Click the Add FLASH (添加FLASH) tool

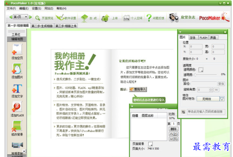(17, 109)
